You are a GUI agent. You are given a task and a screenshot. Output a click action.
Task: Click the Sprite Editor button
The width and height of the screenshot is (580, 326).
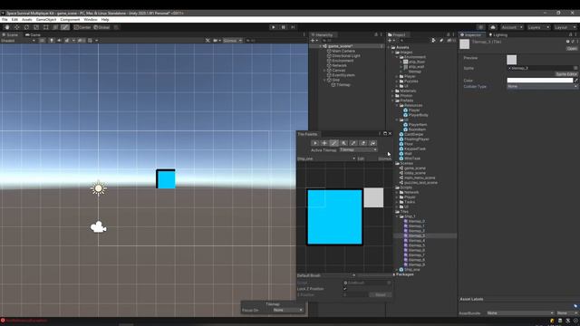pos(566,74)
